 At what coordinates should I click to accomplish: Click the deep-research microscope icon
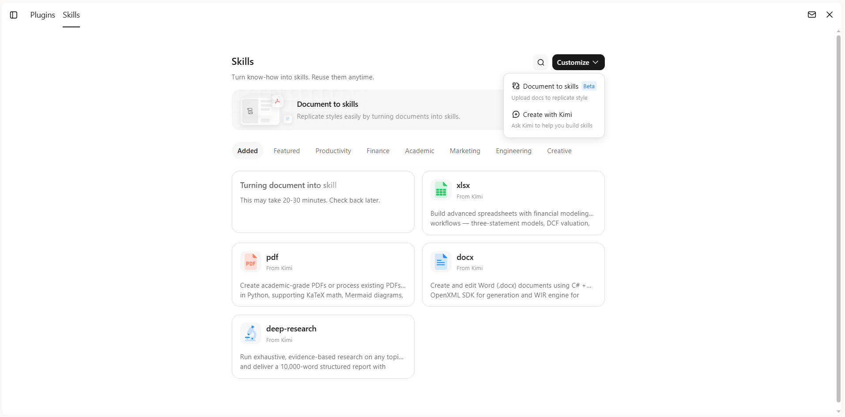pyautogui.click(x=250, y=334)
